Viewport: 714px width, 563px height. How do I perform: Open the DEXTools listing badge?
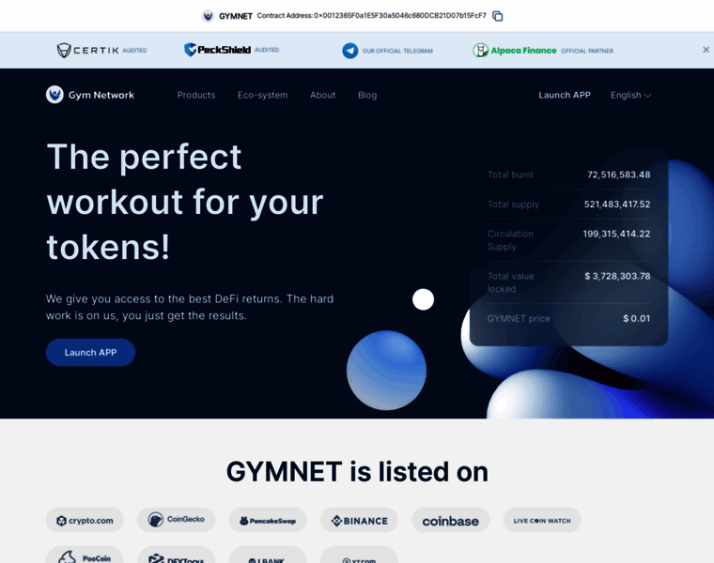tap(177, 555)
